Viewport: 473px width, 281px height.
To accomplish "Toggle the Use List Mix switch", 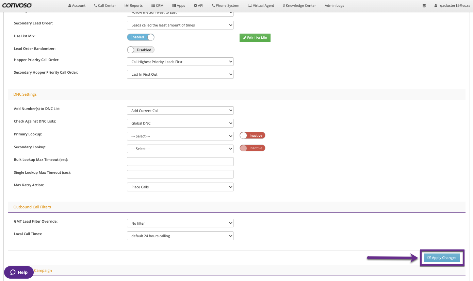I will pos(141,37).
